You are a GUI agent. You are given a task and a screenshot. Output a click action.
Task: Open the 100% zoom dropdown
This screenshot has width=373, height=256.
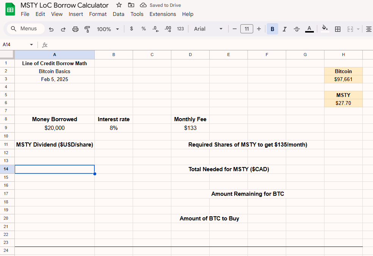108,29
